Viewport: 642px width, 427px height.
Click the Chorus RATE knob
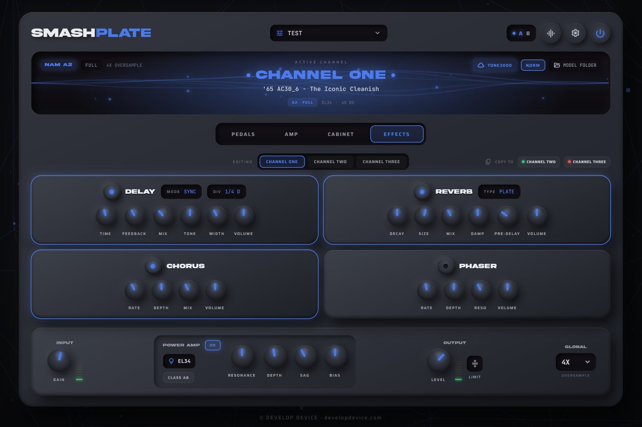pyautogui.click(x=134, y=290)
